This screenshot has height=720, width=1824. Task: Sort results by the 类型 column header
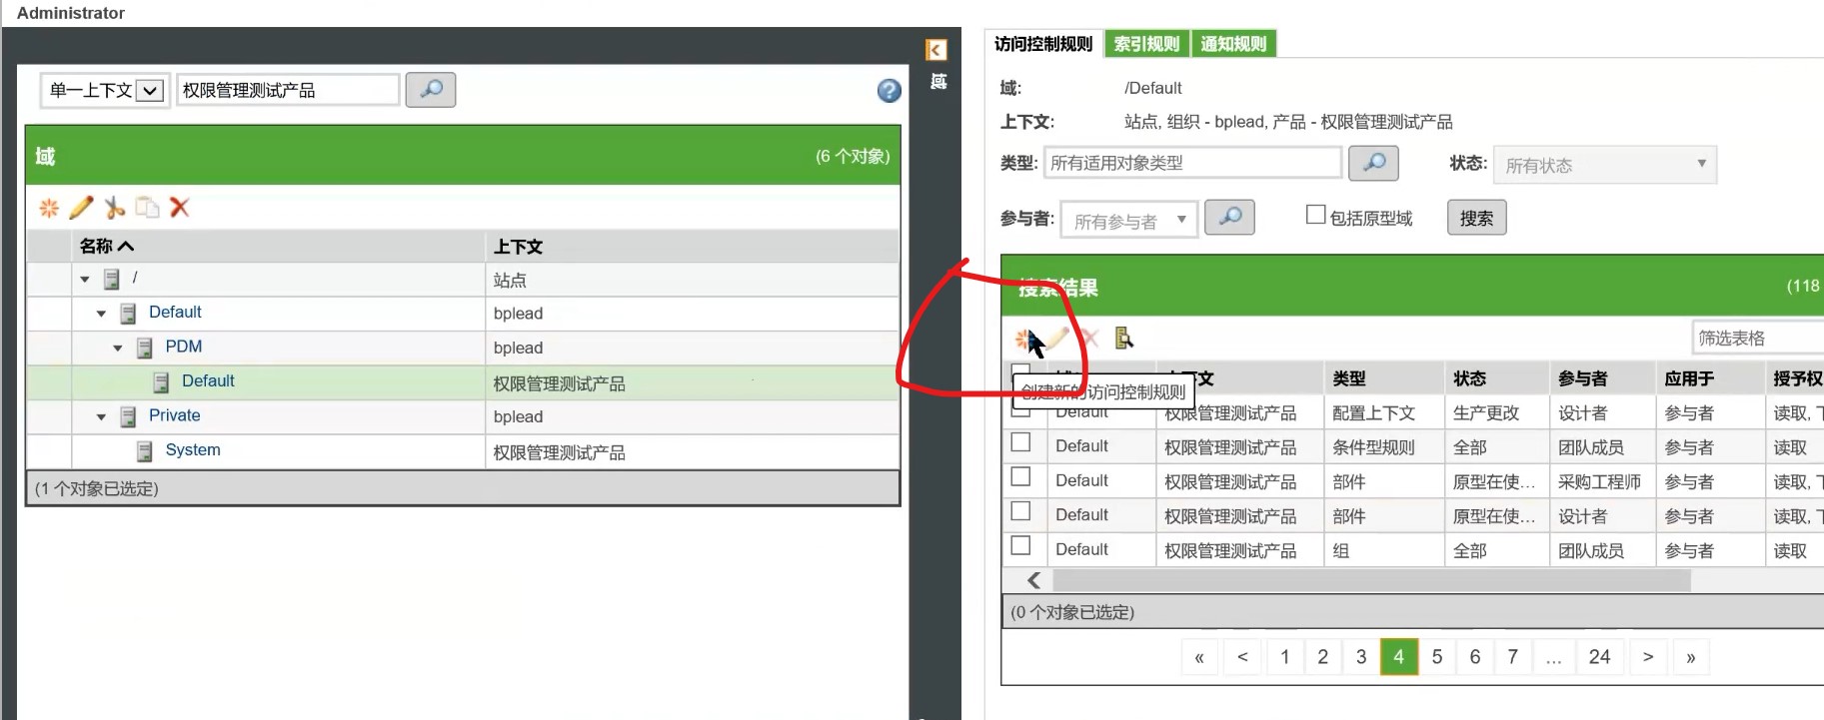pos(1349,378)
